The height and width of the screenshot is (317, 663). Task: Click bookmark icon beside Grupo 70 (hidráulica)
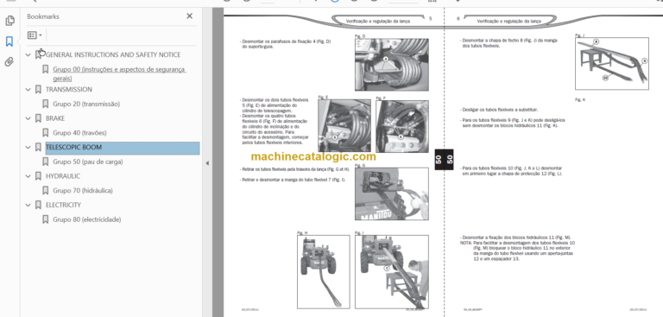coord(46,190)
